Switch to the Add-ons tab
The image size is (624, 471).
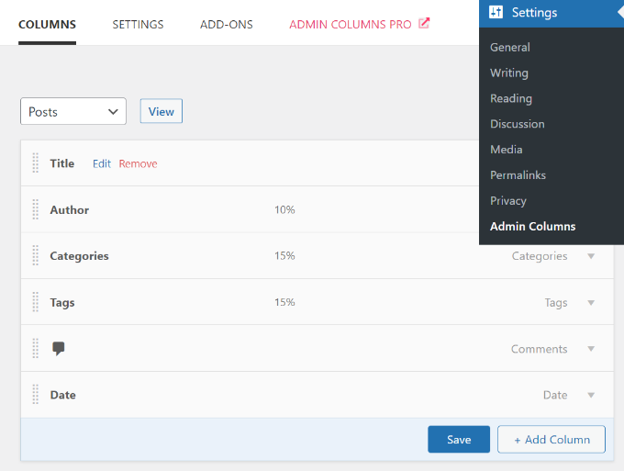(x=226, y=25)
